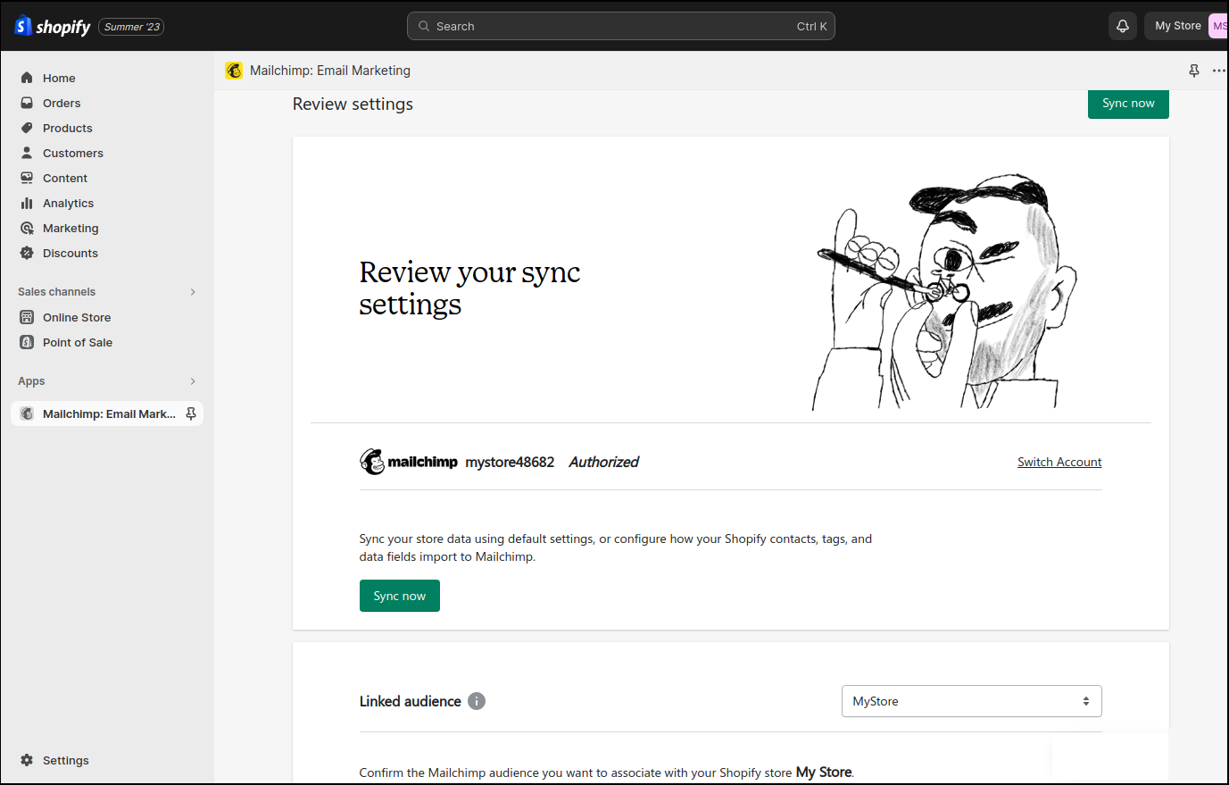
Task: Click the Analytics bar chart icon
Action: pyautogui.click(x=27, y=203)
